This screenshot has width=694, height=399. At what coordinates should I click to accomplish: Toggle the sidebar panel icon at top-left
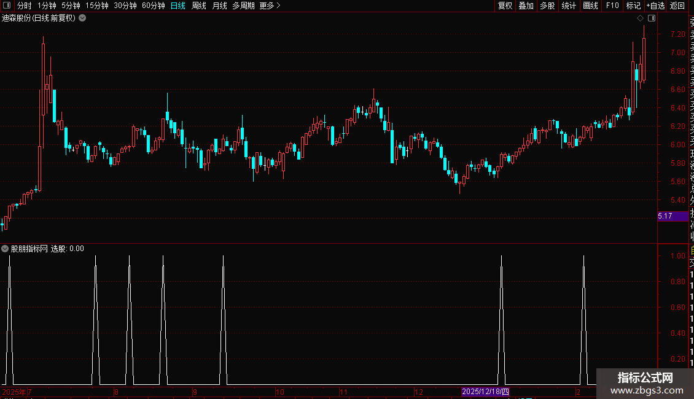pos(7,6)
